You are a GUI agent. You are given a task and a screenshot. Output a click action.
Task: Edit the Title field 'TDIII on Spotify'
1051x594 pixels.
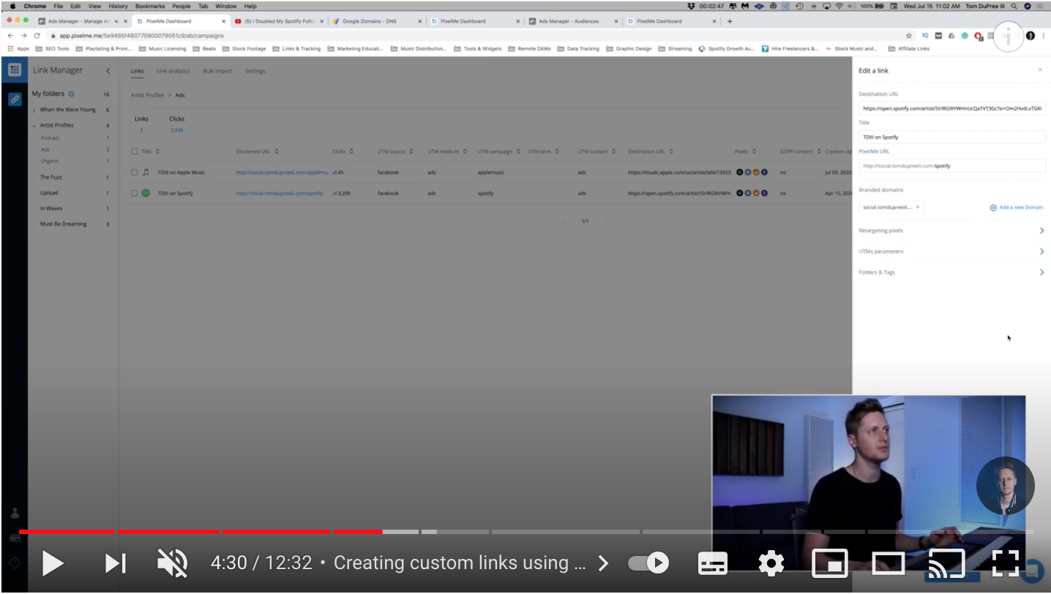point(952,137)
